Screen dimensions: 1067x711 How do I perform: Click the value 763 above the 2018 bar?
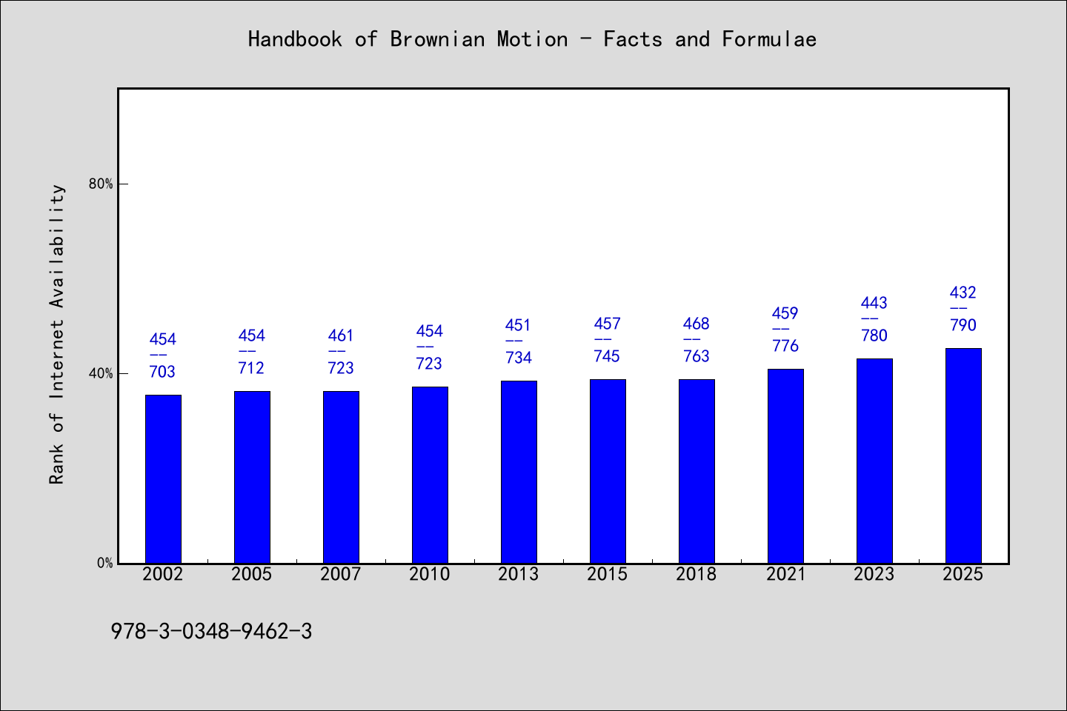[697, 356]
